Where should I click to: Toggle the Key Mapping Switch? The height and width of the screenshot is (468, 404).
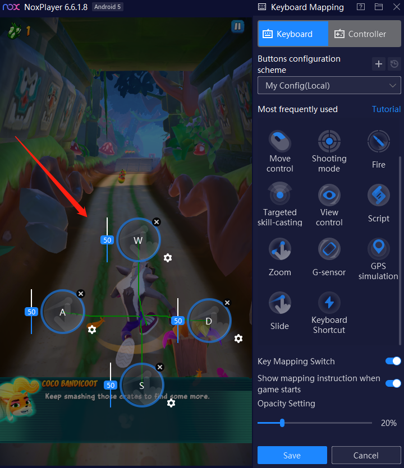coord(393,361)
